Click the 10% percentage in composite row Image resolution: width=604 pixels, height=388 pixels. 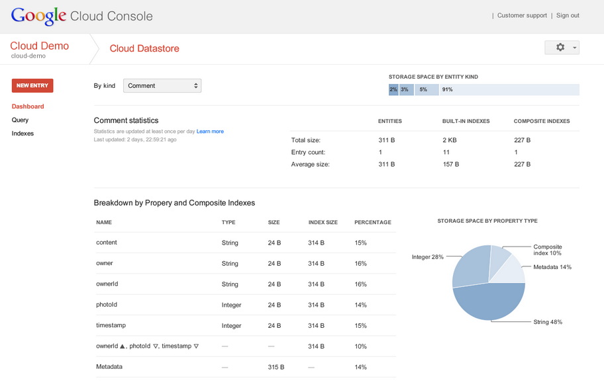point(360,346)
